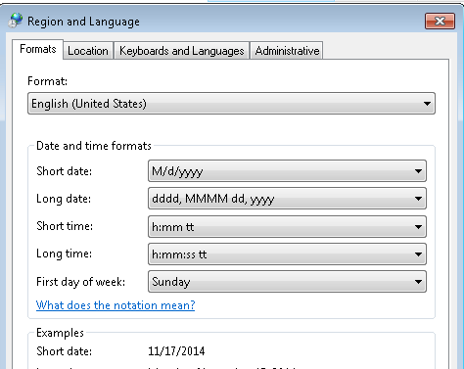Click the Short time: label

65,226
